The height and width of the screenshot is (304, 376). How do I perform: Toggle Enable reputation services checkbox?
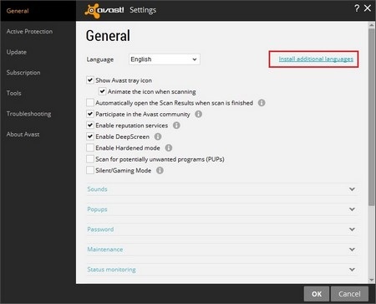90,126
